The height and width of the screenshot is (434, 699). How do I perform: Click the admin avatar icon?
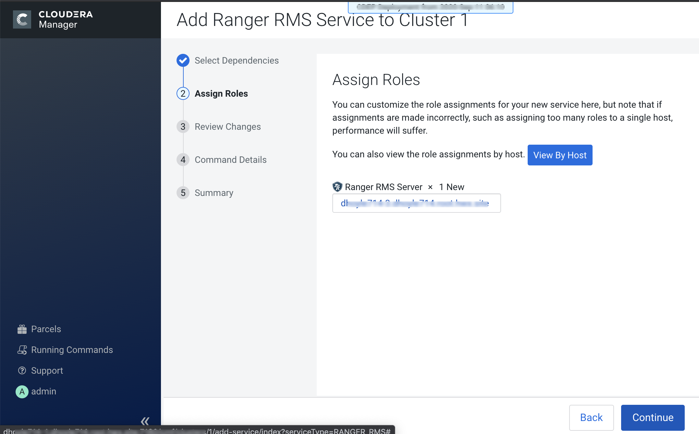tap(22, 392)
